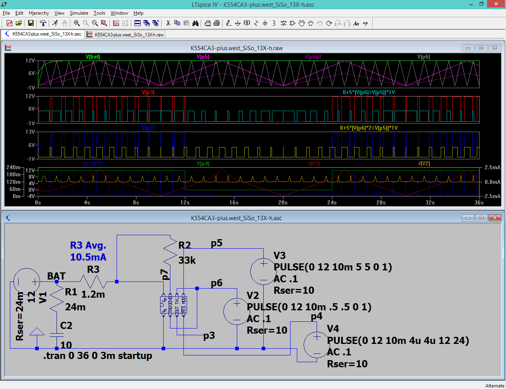This screenshot has height=389, width=506.
Task: Tile the windows horizontally via toolbar icon
Action: tap(138, 23)
